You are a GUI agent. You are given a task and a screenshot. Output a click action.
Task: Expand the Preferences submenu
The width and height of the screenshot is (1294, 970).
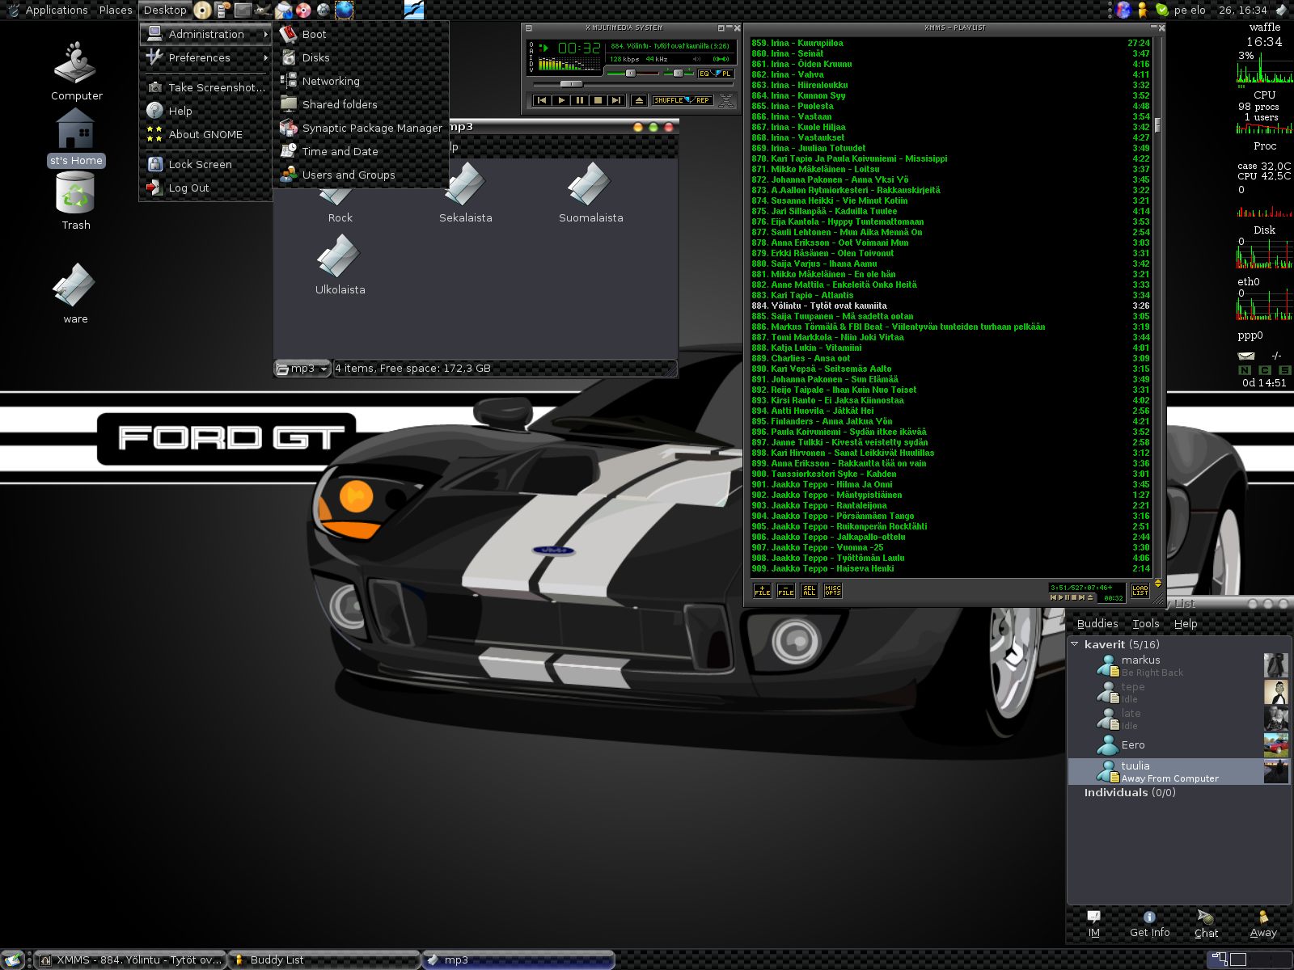coord(206,57)
